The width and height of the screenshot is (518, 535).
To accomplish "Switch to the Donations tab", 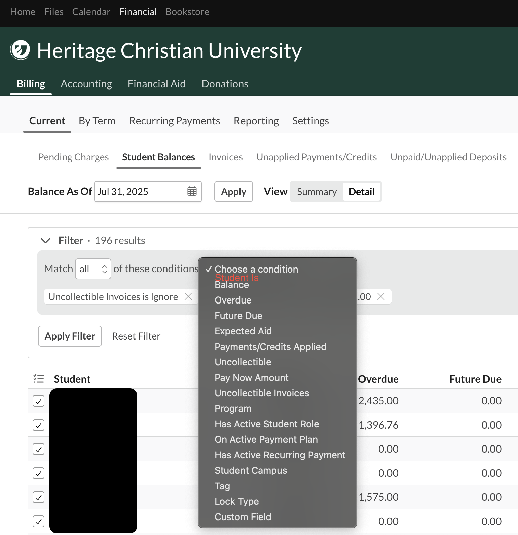I will [225, 84].
